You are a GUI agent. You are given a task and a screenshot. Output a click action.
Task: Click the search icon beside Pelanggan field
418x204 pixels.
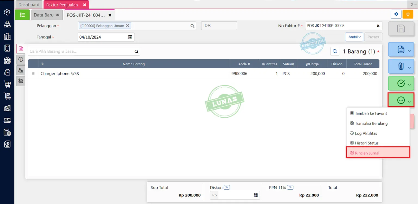[192, 26]
